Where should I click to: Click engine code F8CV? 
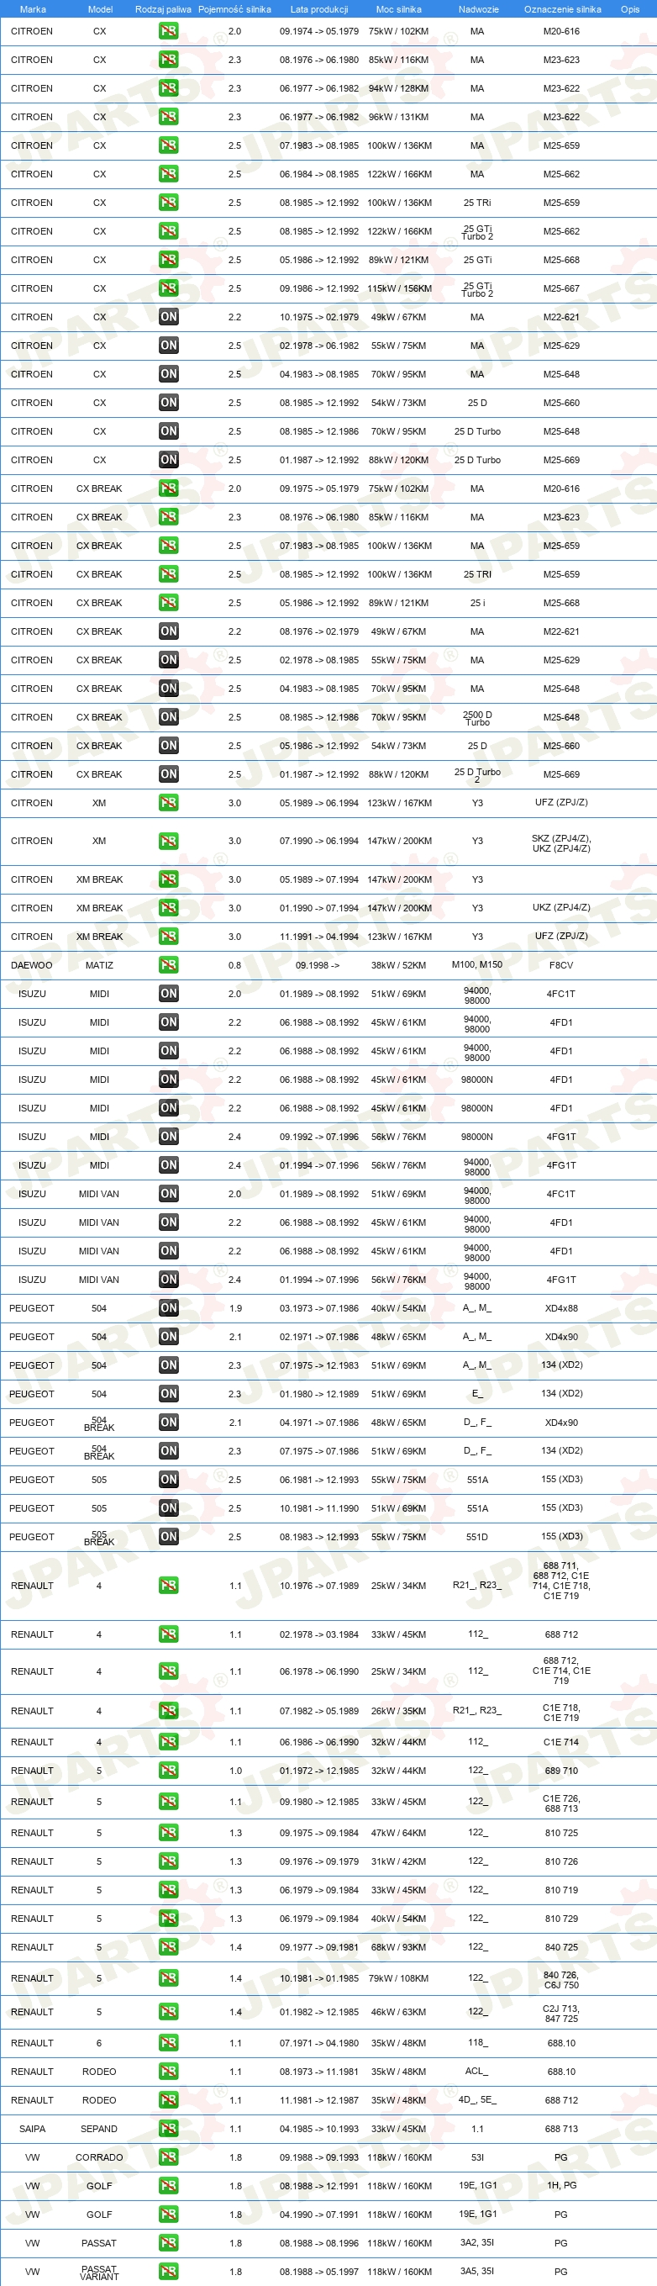pyautogui.click(x=561, y=964)
